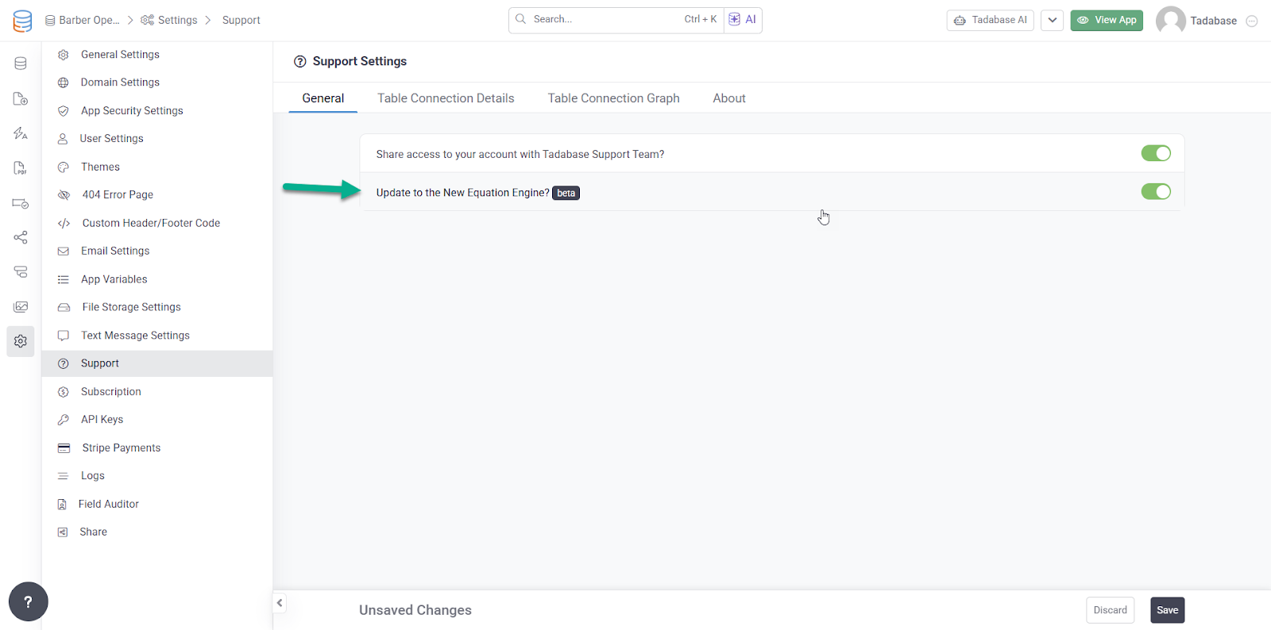This screenshot has width=1271, height=630.
Task: Click the Tadabase logo icon
Action: (22, 21)
